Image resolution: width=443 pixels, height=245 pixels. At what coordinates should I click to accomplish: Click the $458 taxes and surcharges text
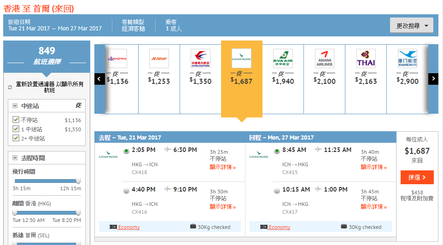[x=417, y=195]
